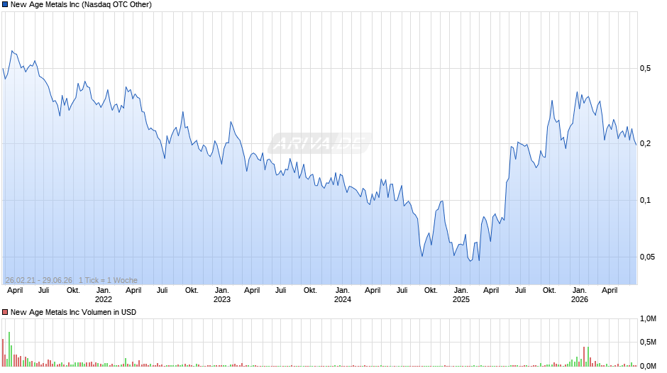The width and height of the screenshot is (667, 373).
Task: Click the 0,0M volume axis label
Action: coord(649,366)
